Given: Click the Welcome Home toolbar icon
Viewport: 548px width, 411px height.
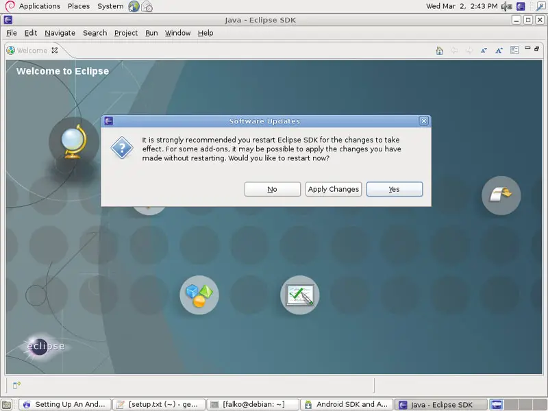Looking at the screenshot, I should pos(439,51).
